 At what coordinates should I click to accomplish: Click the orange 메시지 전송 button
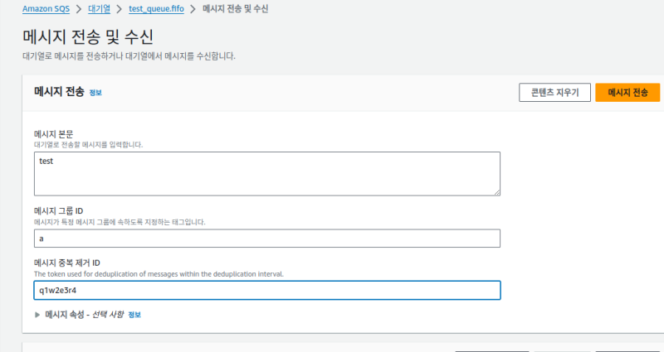click(x=627, y=92)
